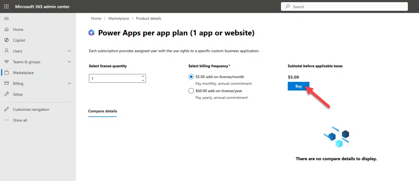Select $5.00 add-on license/month option
Screen dimensions: 419x181
(x=191, y=77)
